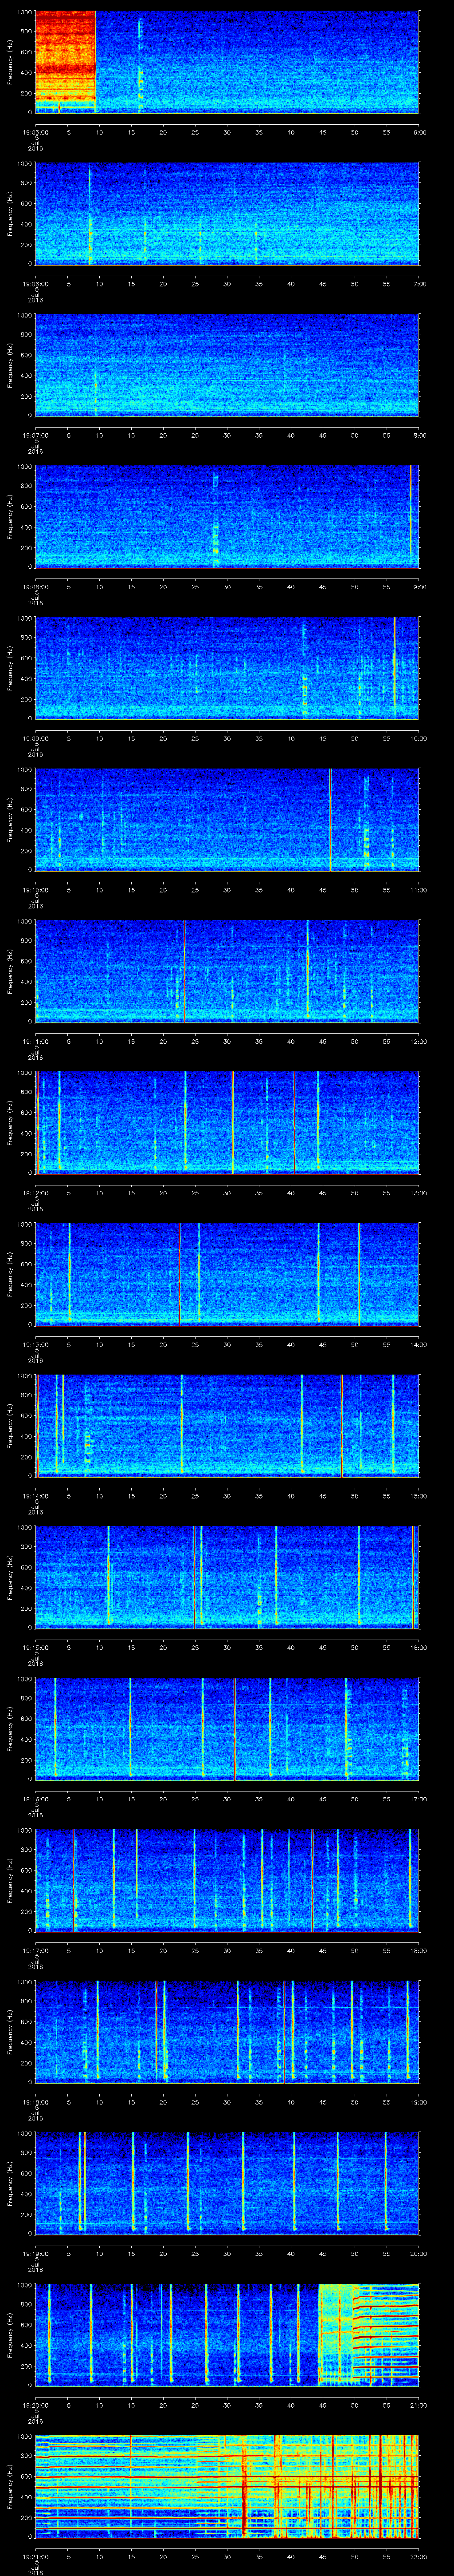
Task: Select the spectrogram panel starting at 19:13:00
Action: 227,1274
